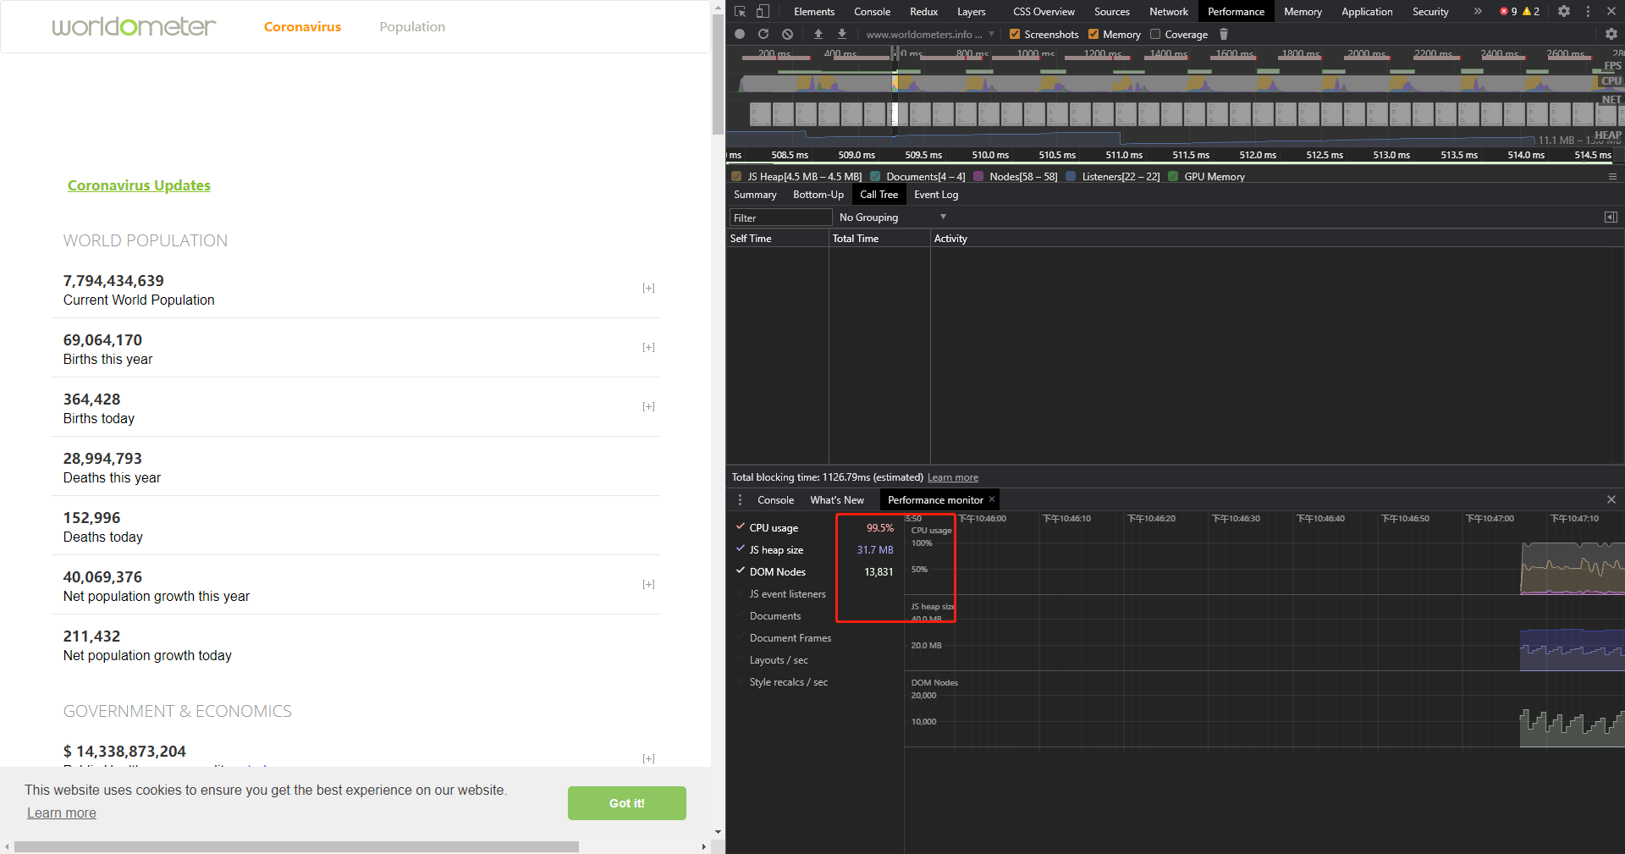Uncheck the Memory checkbox in toolbar
The height and width of the screenshot is (854, 1625).
click(x=1093, y=35)
